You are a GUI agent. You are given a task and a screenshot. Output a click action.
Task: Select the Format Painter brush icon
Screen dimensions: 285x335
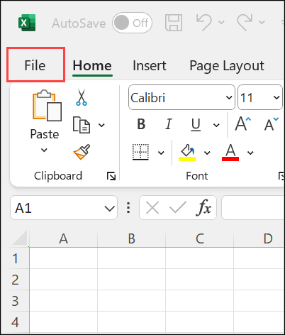coord(82,152)
